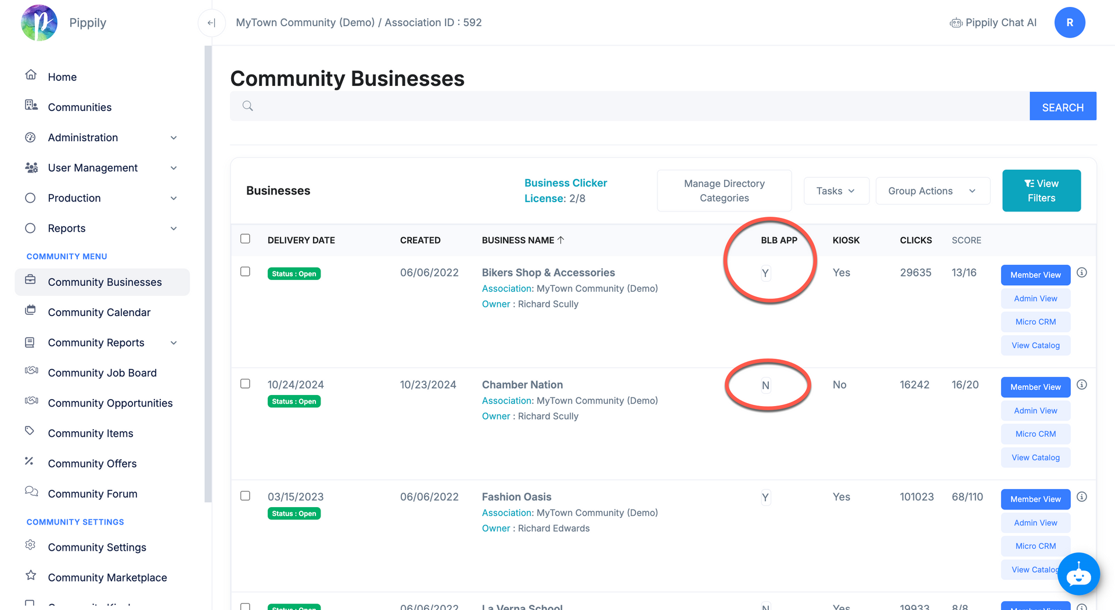Screen dimensions: 1115x610
Task: Open the Pippily Chat AI assistant
Action: pyautogui.click(x=993, y=23)
